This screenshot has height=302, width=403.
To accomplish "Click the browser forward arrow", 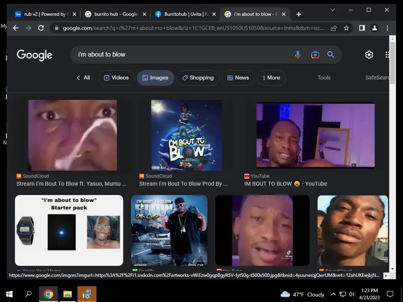I will click(x=28, y=28).
